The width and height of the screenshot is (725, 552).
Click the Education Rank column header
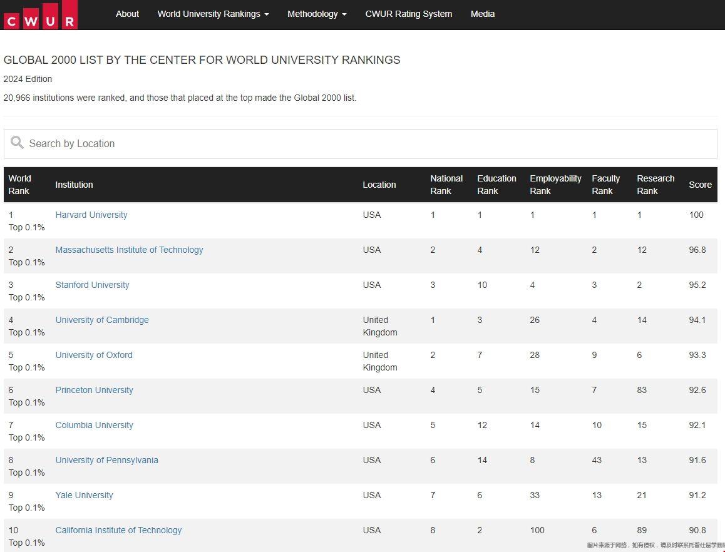[496, 185]
